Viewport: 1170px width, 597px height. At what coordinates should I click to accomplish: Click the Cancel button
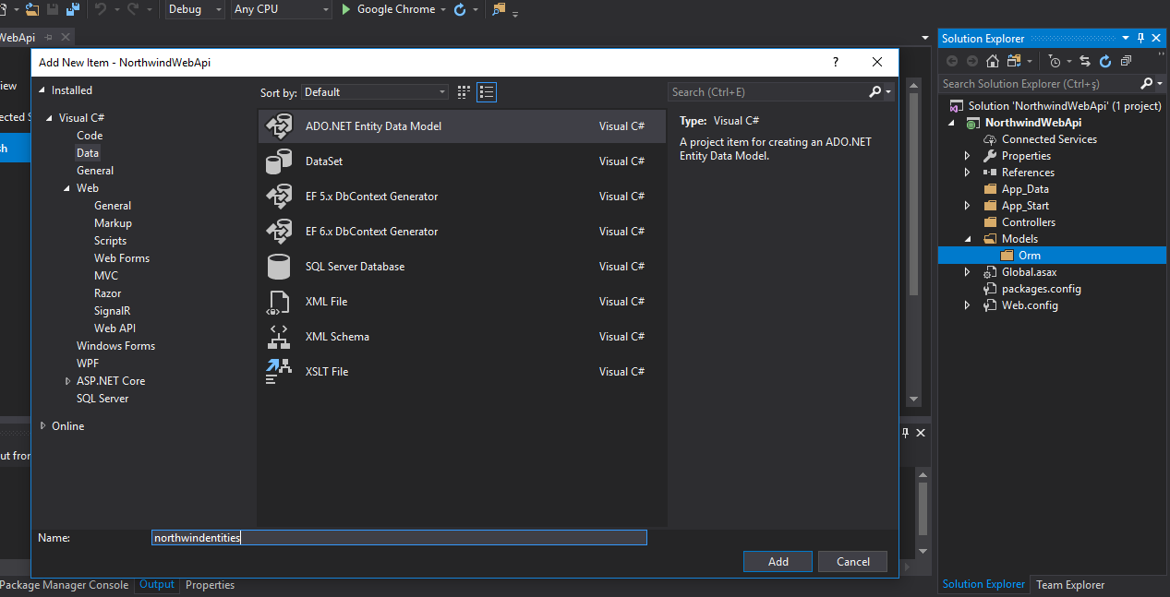pyautogui.click(x=852, y=561)
